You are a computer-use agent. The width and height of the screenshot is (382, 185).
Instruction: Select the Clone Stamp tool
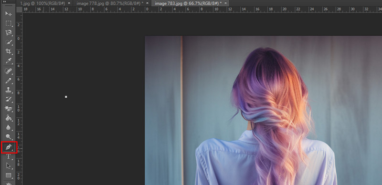9,90
